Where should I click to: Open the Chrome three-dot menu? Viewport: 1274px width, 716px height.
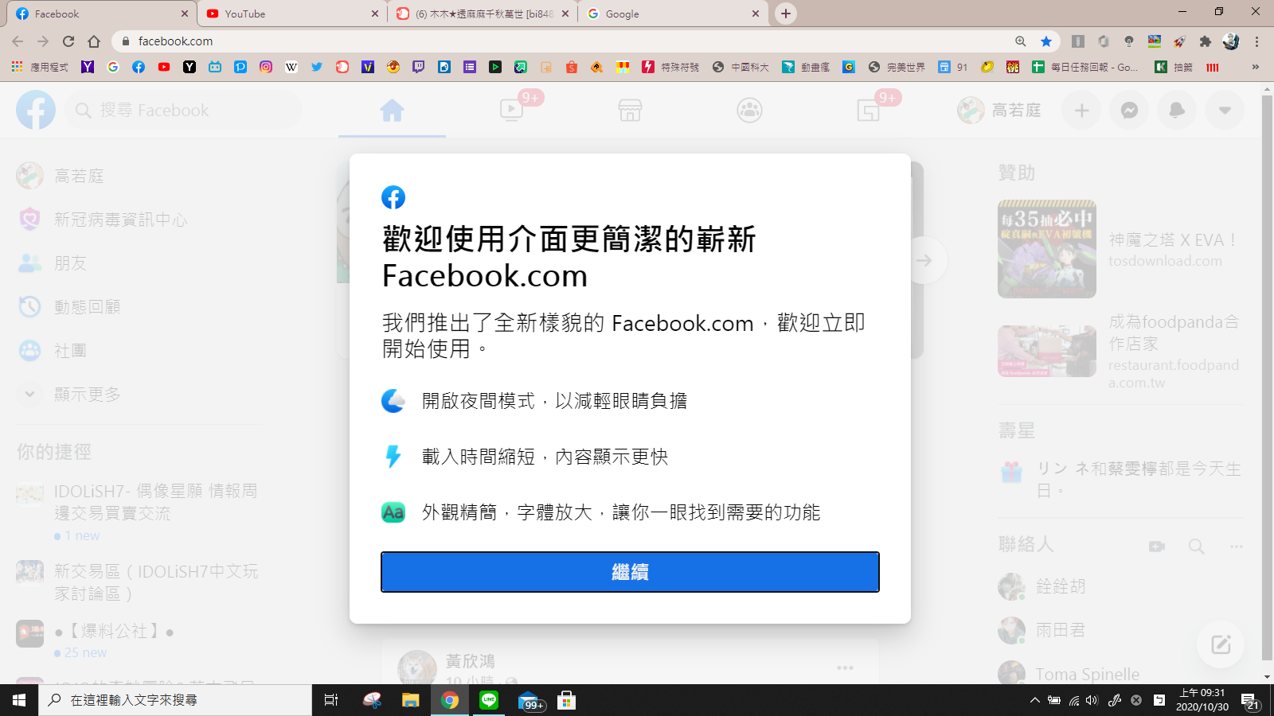(1256, 41)
